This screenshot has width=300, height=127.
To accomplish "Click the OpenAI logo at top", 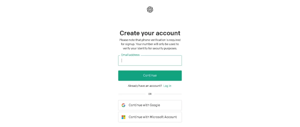I will [150, 10].
